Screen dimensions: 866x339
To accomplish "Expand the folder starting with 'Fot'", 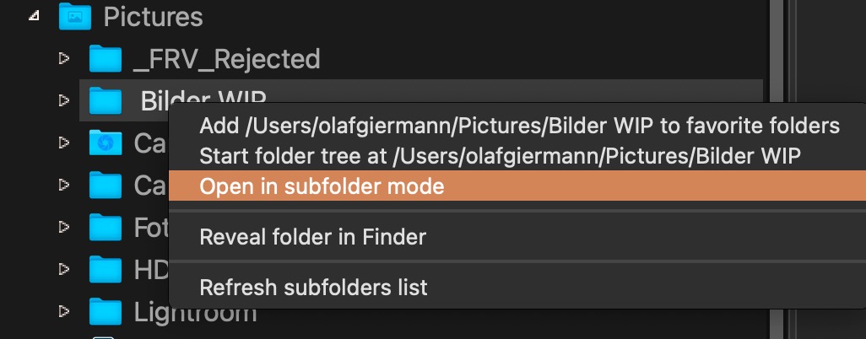I will (62, 227).
